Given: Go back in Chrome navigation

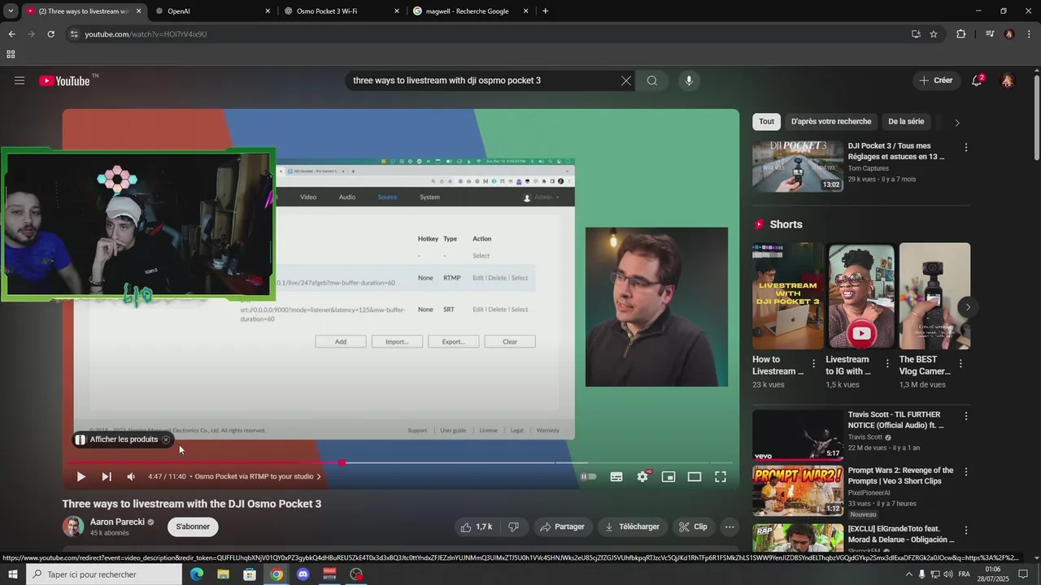Looking at the screenshot, I should 11,34.
